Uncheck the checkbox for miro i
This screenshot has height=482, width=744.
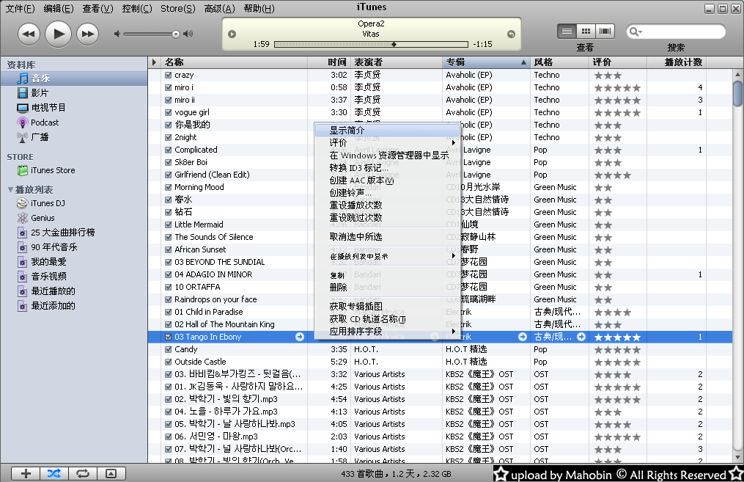point(168,87)
